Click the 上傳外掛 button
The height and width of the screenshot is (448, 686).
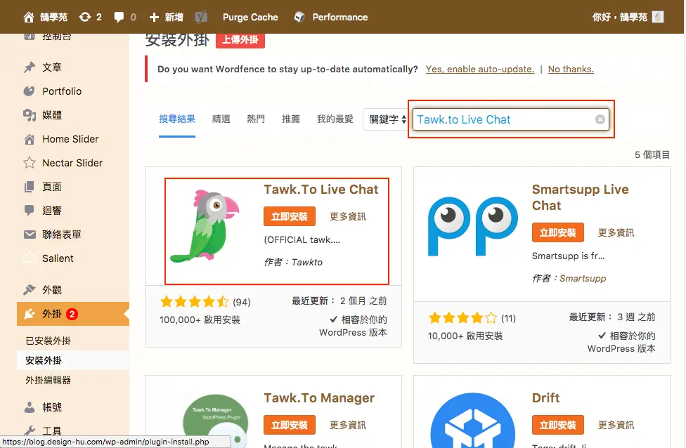240,40
